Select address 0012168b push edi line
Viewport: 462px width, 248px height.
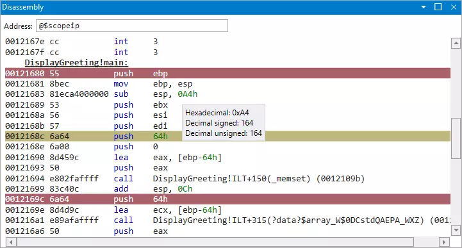click(227, 126)
